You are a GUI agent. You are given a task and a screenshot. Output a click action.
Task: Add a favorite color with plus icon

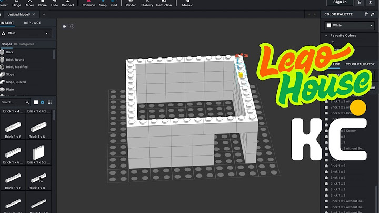(x=333, y=42)
